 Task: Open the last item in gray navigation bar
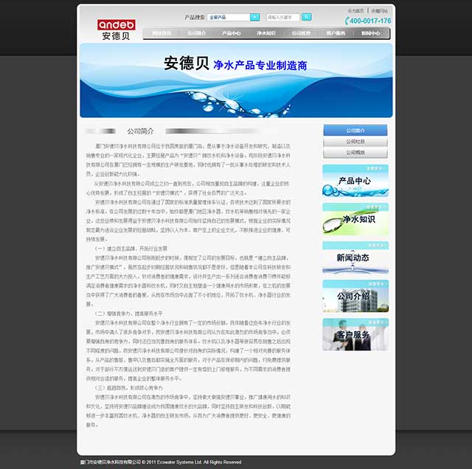click(x=370, y=33)
